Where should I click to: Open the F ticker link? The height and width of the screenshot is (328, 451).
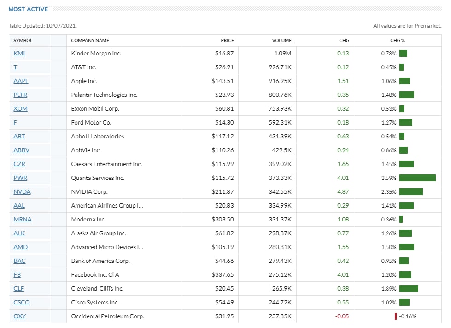click(15, 122)
